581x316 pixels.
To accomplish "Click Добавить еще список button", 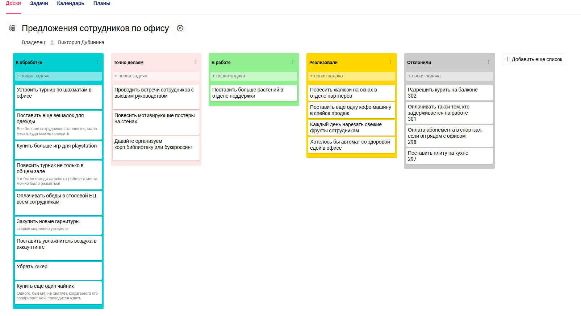I will tap(533, 59).
